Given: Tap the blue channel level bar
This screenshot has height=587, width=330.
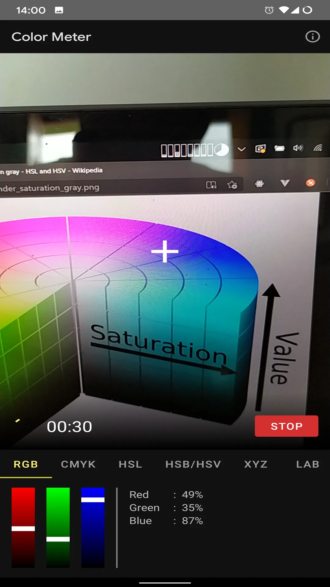Looking at the screenshot, I should (x=93, y=528).
